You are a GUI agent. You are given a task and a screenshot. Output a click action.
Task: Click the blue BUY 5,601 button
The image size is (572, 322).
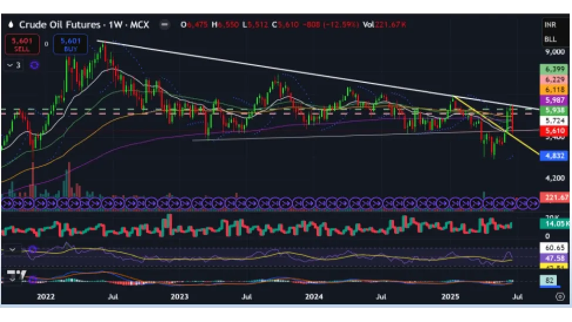pyautogui.click(x=70, y=44)
